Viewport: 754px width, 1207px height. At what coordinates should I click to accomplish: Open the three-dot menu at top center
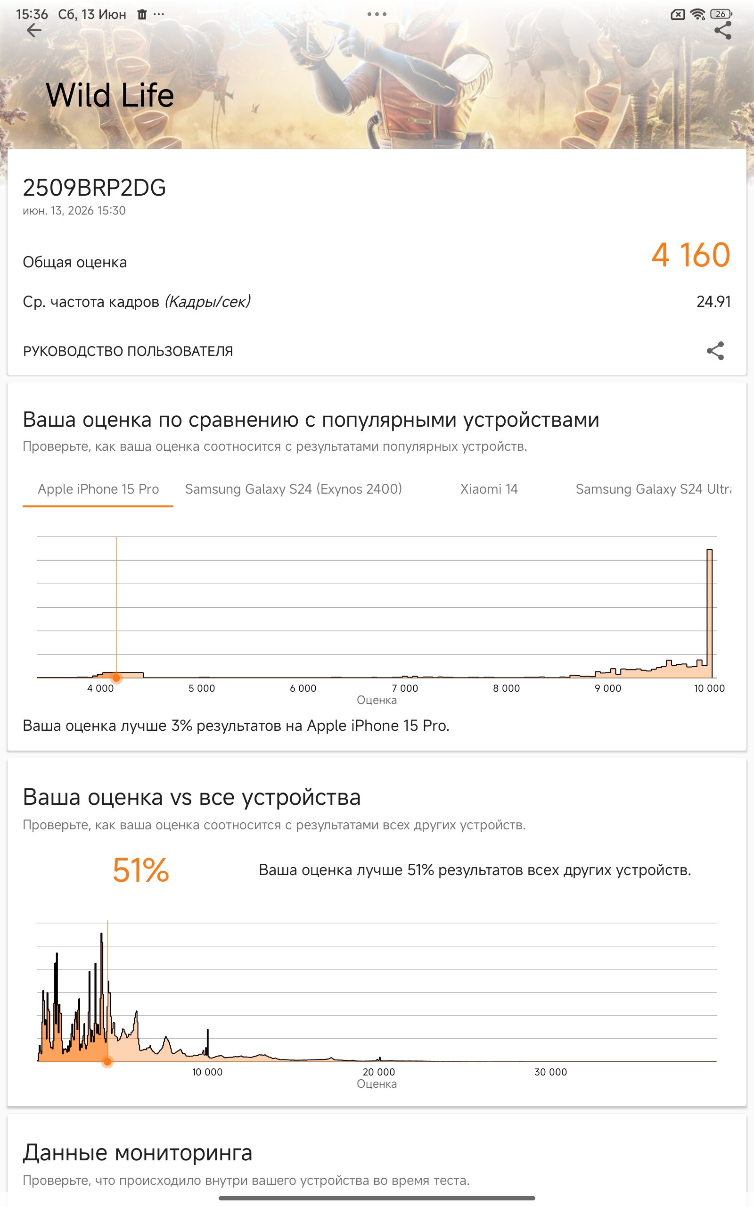tap(377, 14)
